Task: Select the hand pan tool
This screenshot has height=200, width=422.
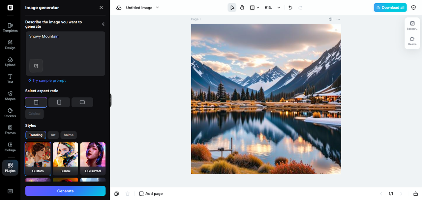Action: coord(242,7)
